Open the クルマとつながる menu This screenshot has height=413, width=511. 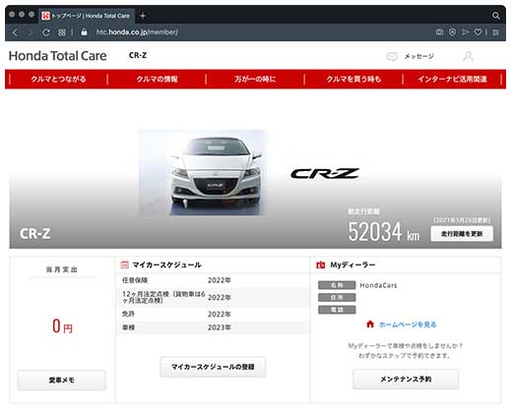pyautogui.click(x=58, y=79)
